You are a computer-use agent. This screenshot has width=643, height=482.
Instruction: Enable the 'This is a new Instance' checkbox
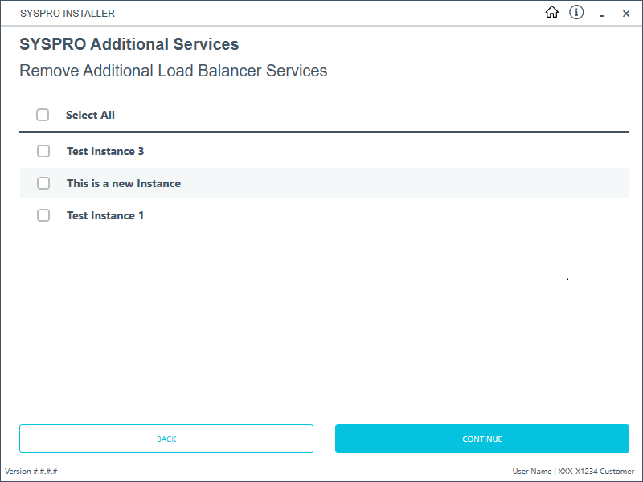point(43,183)
